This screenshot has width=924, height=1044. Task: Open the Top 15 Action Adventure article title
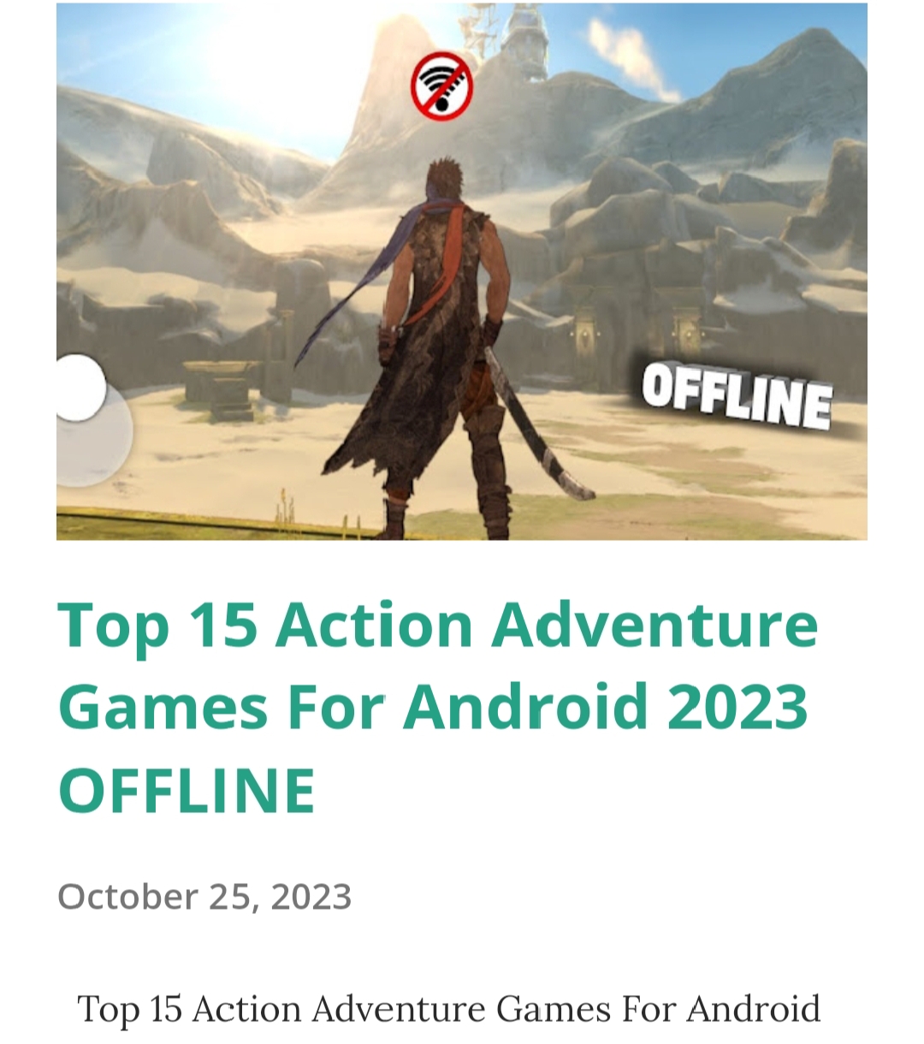(x=437, y=706)
